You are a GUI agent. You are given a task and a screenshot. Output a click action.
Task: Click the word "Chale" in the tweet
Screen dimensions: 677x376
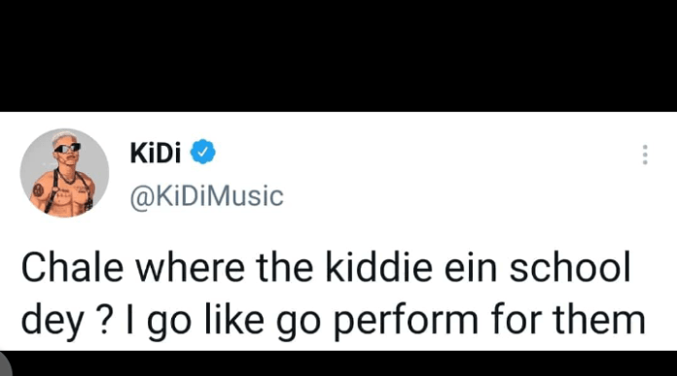pyautogui.click(x=73, y=268)
